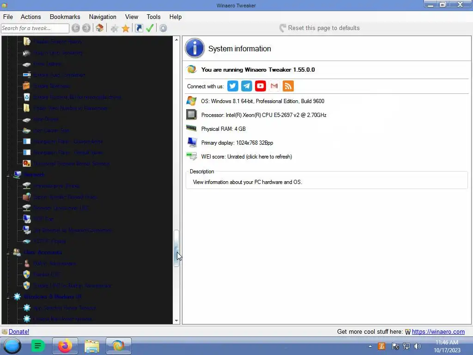Image resolution: width=473 pixels, height=355 pixels.
Task: Open the Actions menu
Action: point(31,17)
